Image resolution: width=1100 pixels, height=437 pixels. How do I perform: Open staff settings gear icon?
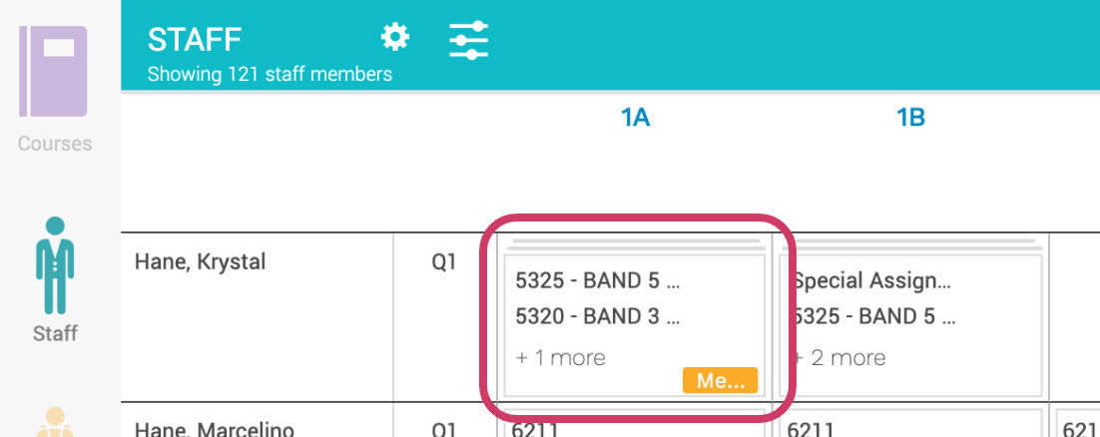point(395,38)
